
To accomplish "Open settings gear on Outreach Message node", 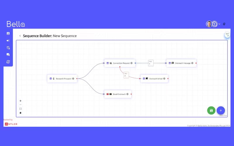I will click(192, 63).
